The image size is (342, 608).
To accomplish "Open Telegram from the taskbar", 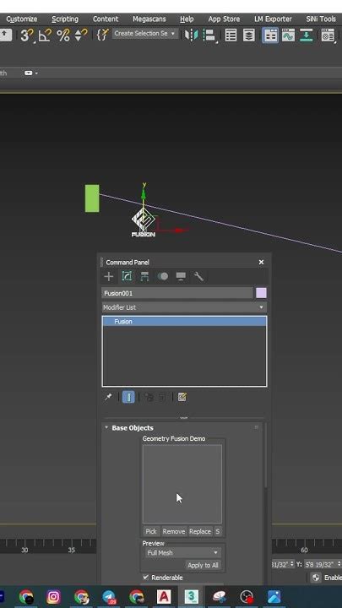I will click(109, 597).
